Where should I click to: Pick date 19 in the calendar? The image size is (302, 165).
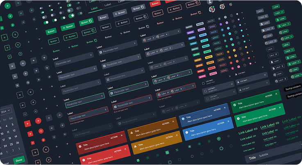(16, 136)
